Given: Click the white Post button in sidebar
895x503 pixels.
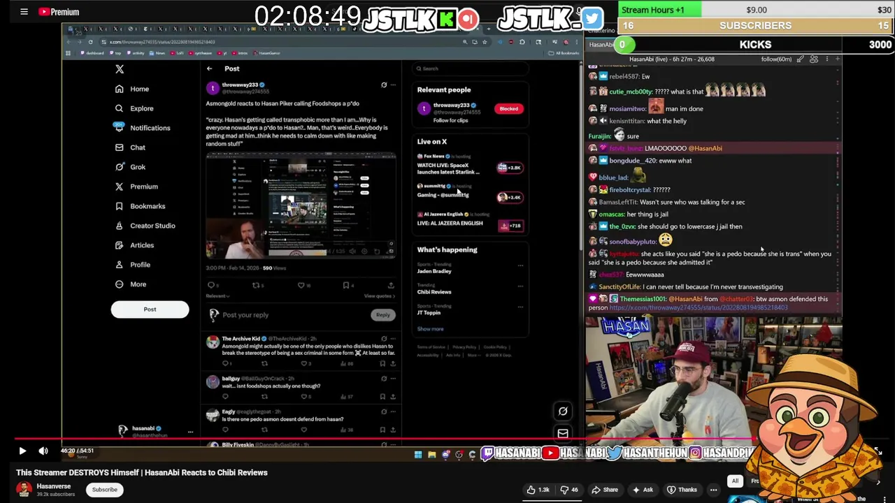Looking at the screenshot, I should [150, 309].
